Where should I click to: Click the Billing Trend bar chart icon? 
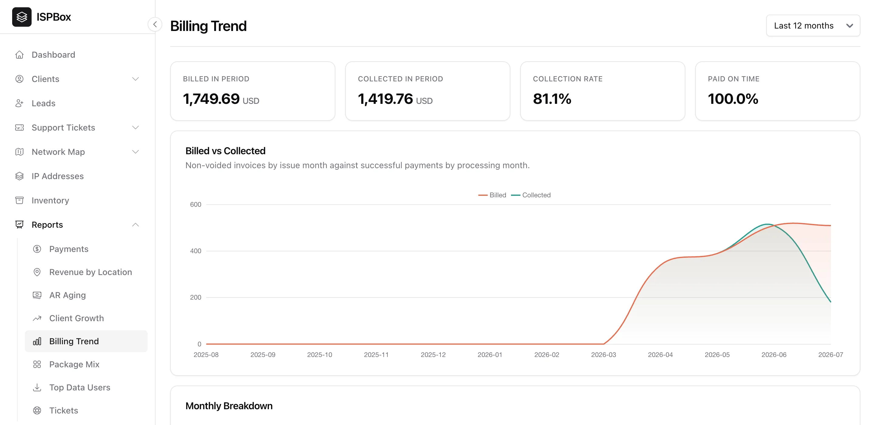(x=37, y=341)
